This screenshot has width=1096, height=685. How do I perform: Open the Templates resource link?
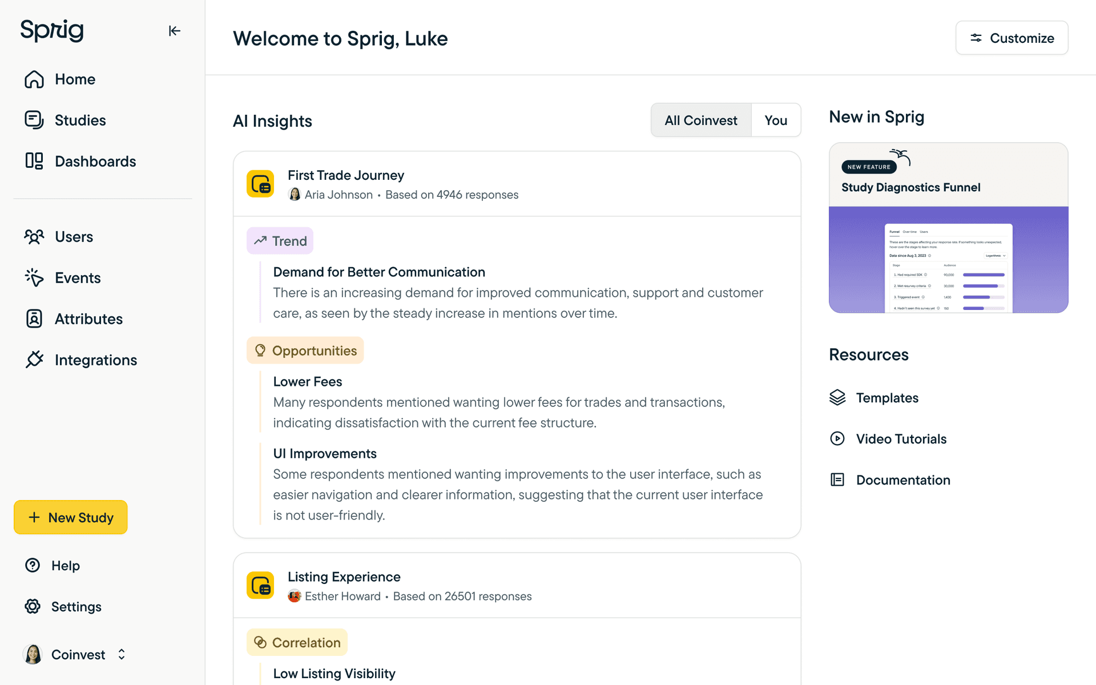point(887,398)
